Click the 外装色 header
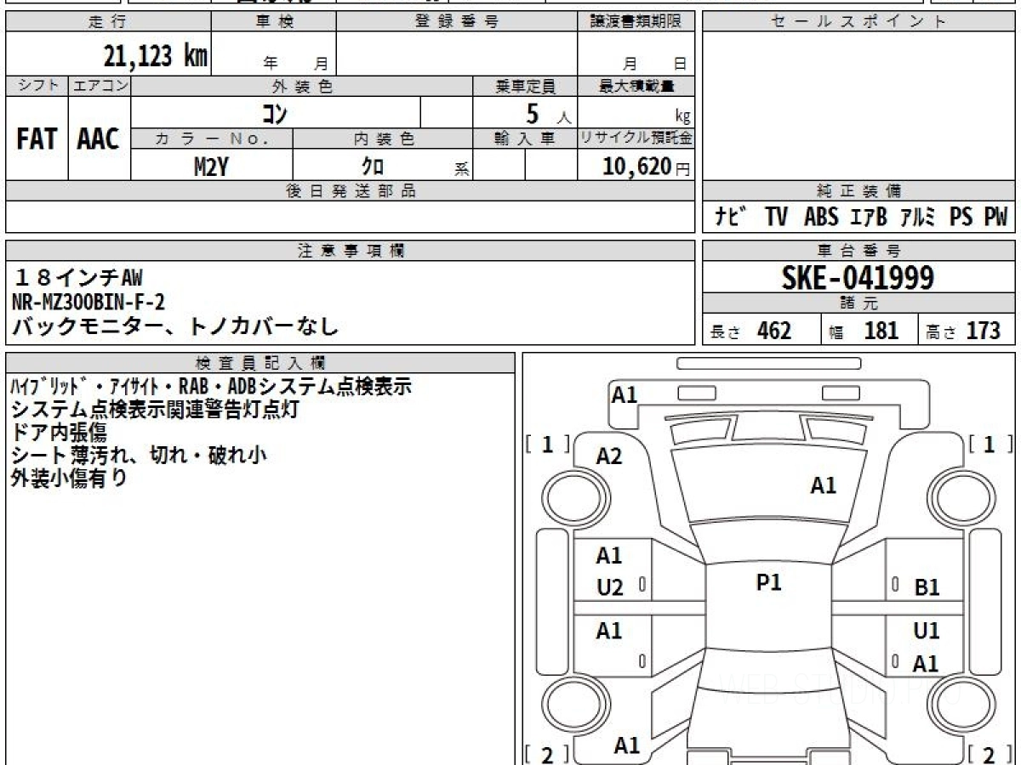Viewport: 1021px width, 765px height. (302, 86)
